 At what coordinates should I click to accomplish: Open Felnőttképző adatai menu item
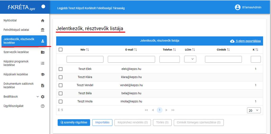[x=24, y=30]
